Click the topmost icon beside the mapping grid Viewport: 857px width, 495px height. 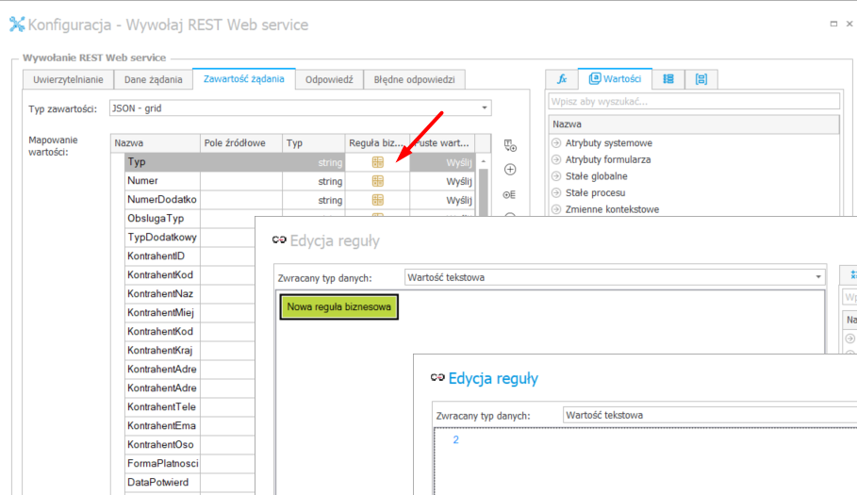click(510, 145)
